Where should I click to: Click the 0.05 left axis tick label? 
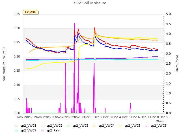click(17, 99)
